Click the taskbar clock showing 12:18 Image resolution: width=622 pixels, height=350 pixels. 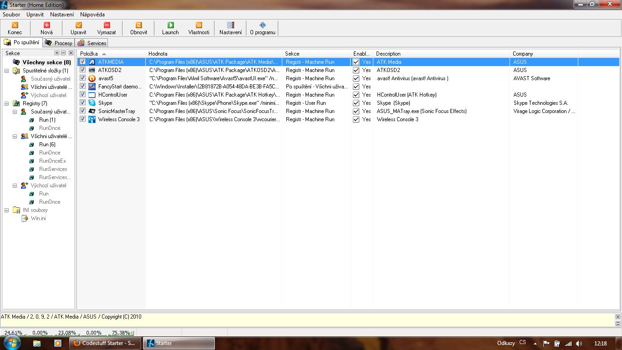[x=601, y=344]
